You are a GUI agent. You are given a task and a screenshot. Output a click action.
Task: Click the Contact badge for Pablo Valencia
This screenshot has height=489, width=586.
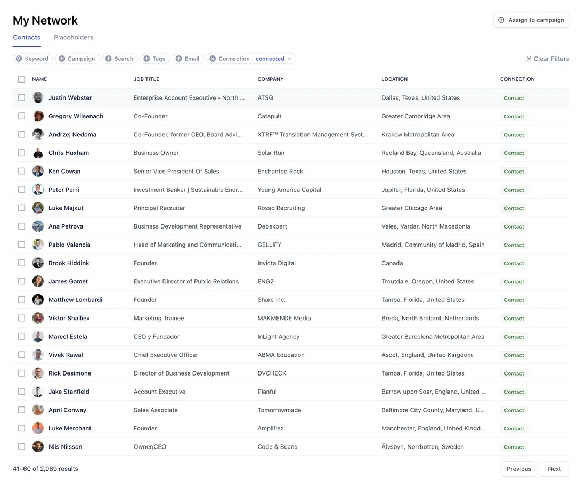(514, 244)
